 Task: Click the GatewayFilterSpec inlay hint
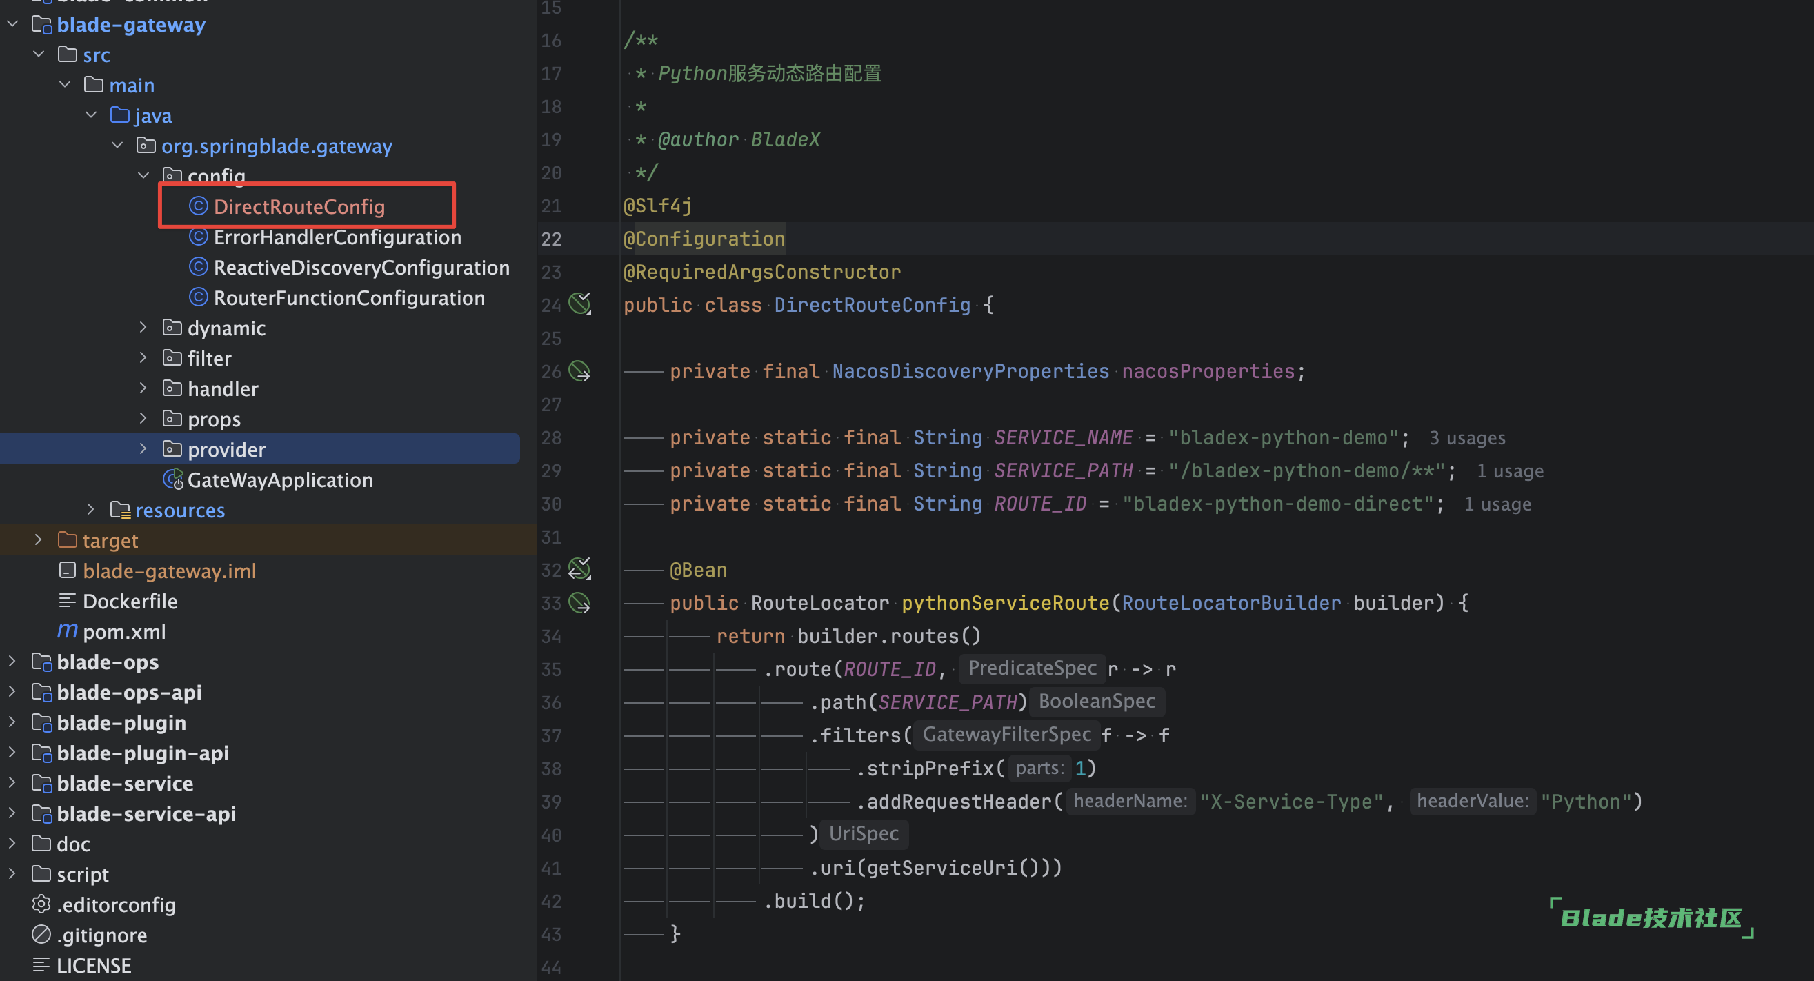pos(1007,734)
